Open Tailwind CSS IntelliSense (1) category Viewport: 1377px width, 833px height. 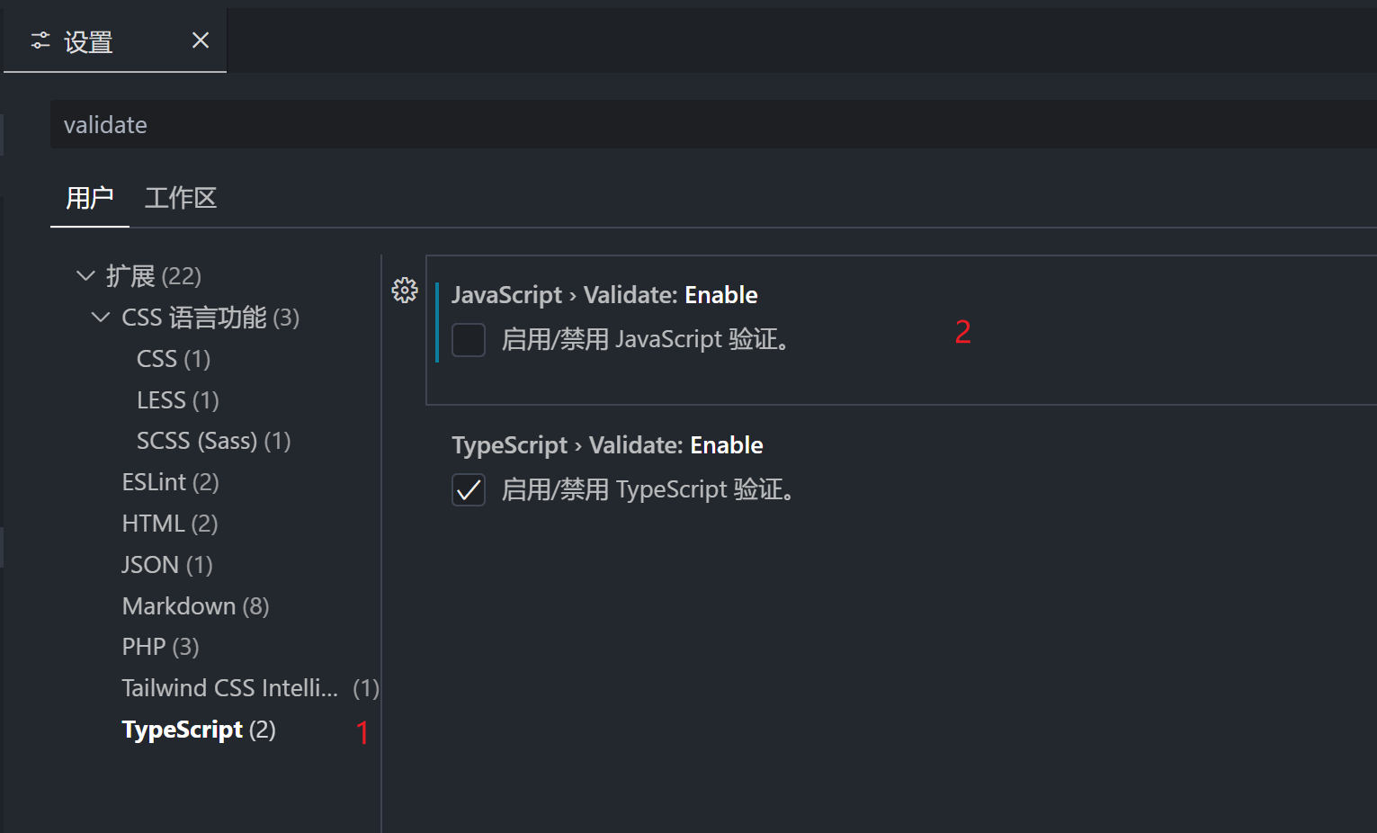251,688
